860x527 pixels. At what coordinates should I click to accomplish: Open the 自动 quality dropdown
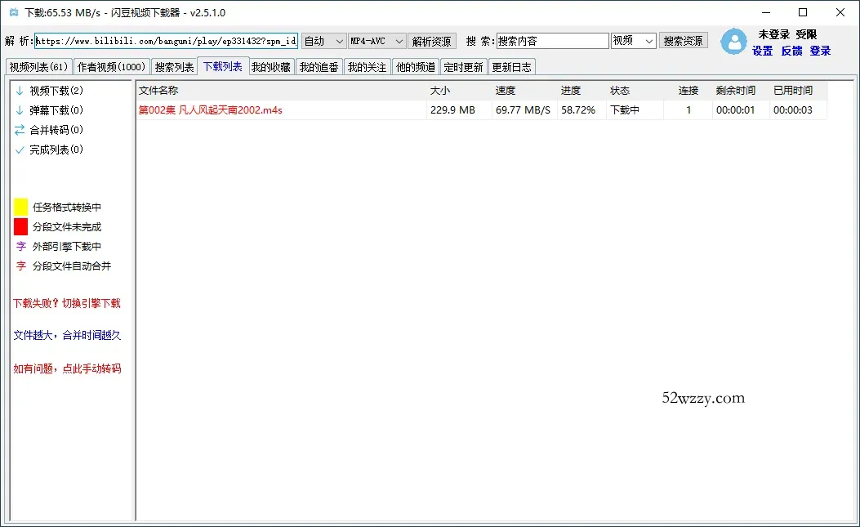point(323,41)
